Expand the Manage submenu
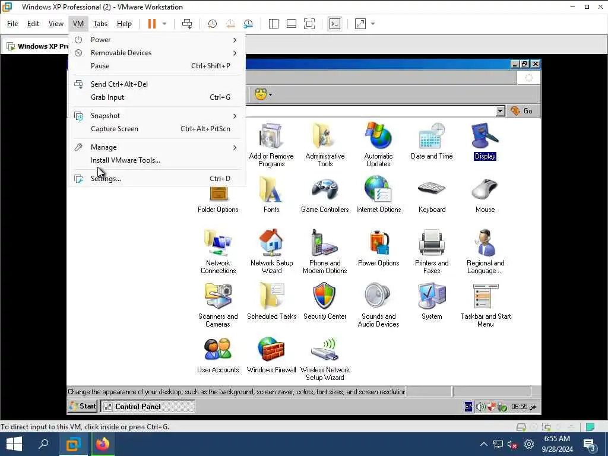Screen dimensions: 608x456 157,147
